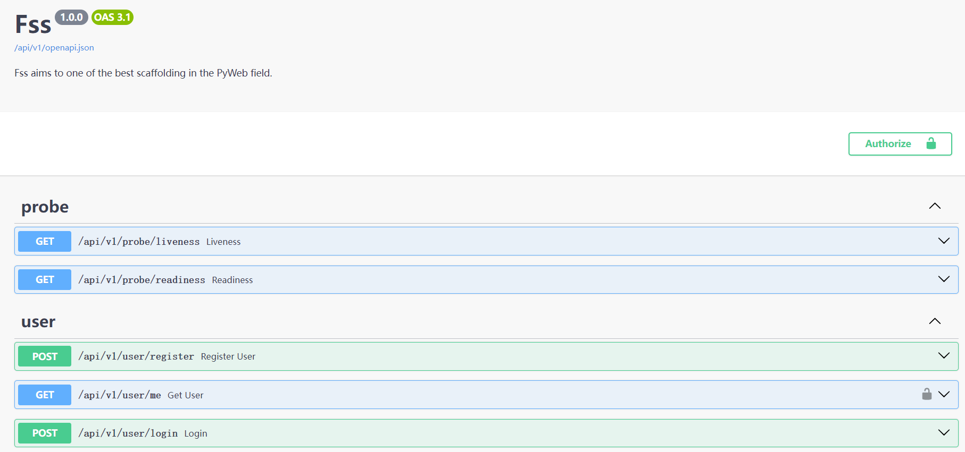Image resolution: width=965 pixels, height=452 pixels.
Task: Click the Readiness summary text
Action: pyautogui.click(x=232, y=280)
